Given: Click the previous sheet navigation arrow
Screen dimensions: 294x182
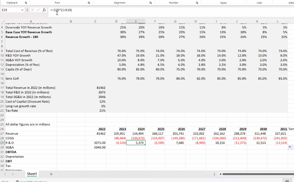Looking at the screenshot, I should (x=5, y=174).
